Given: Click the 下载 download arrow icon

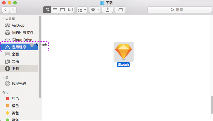Looking at the screenshot, I should [7, 69].
